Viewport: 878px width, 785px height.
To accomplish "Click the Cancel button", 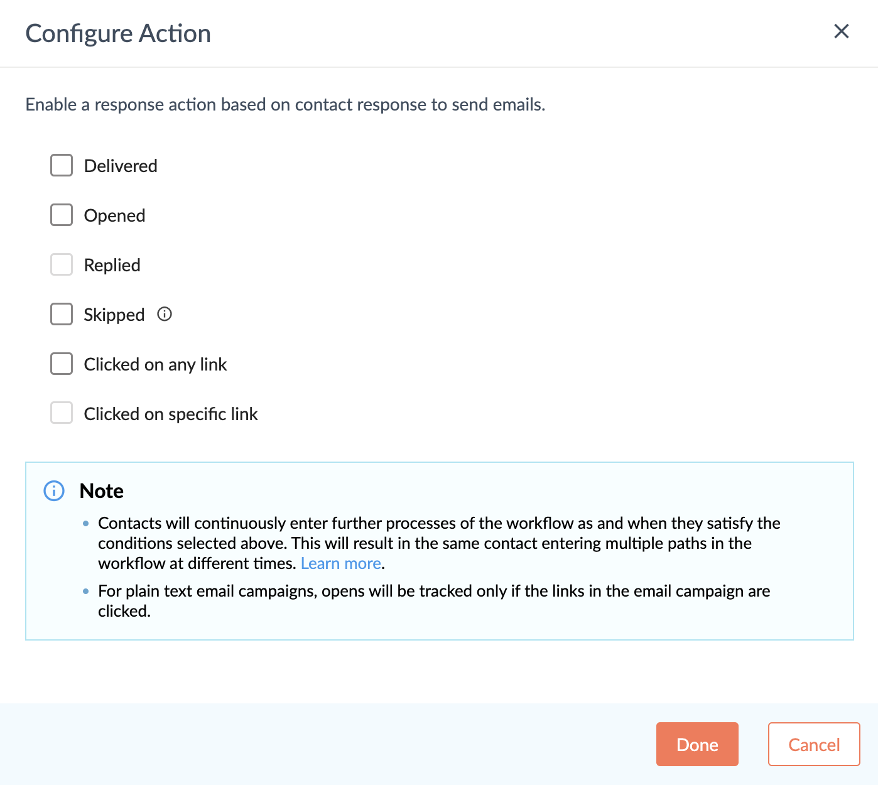I will [x=813, y=744].
